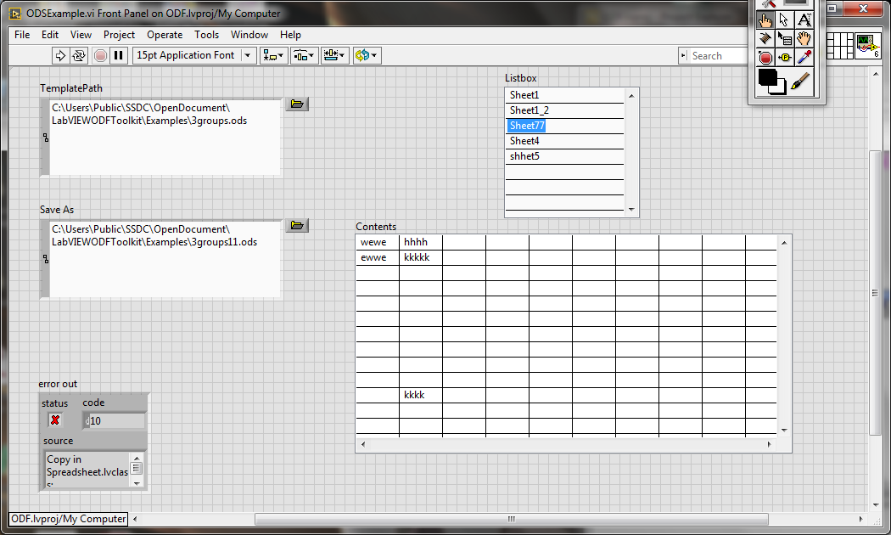Screen dimensions: 891x535
Task: Select the Get Color dropper tool
Action: click(x=804, y=58)
